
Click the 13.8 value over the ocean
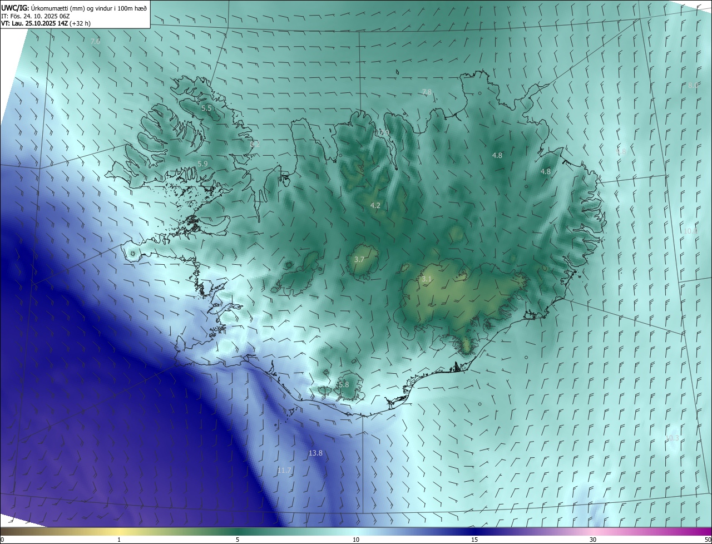(315, 453)
